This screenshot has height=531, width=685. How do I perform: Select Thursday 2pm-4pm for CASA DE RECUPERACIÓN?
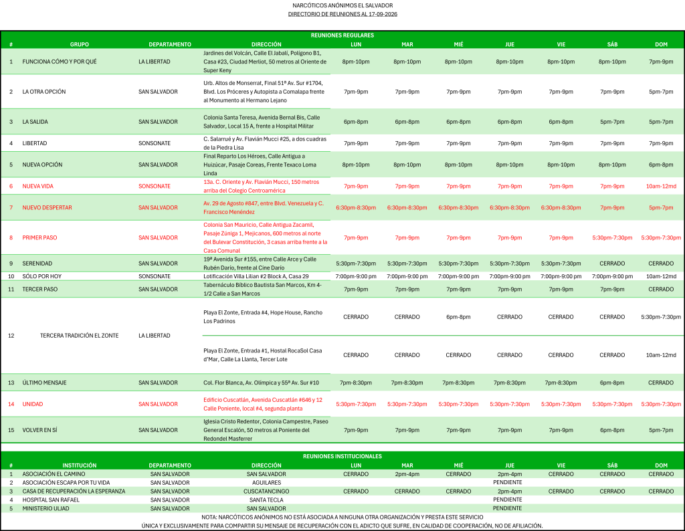[x=510, y=492]
